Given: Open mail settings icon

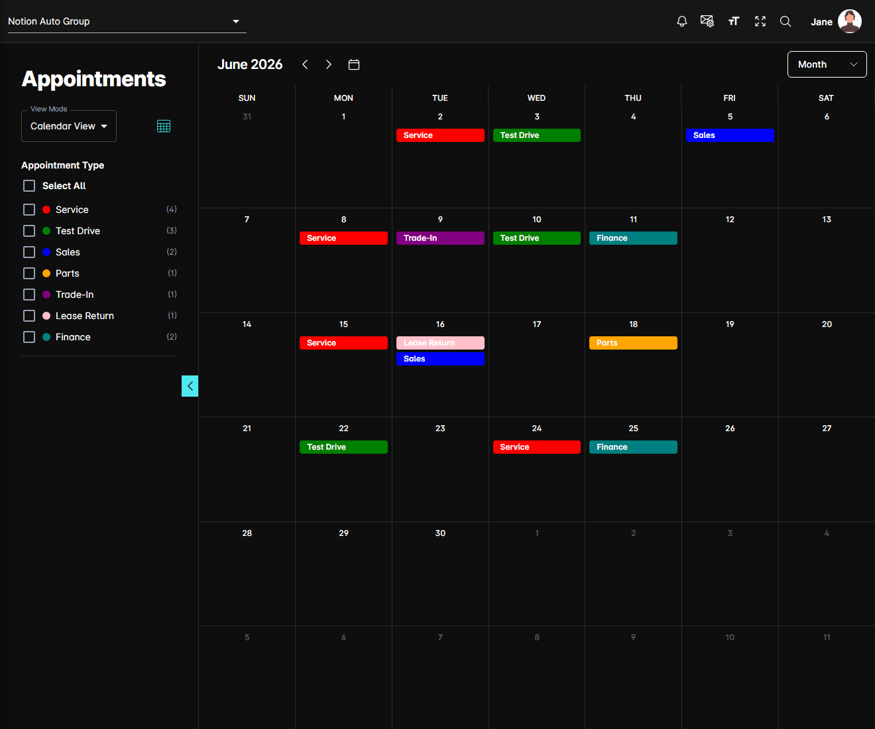Looking at the screenshot, I should (x=707, y=21).
